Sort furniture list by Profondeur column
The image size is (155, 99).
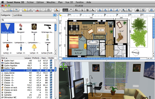[x=36, y=58]
